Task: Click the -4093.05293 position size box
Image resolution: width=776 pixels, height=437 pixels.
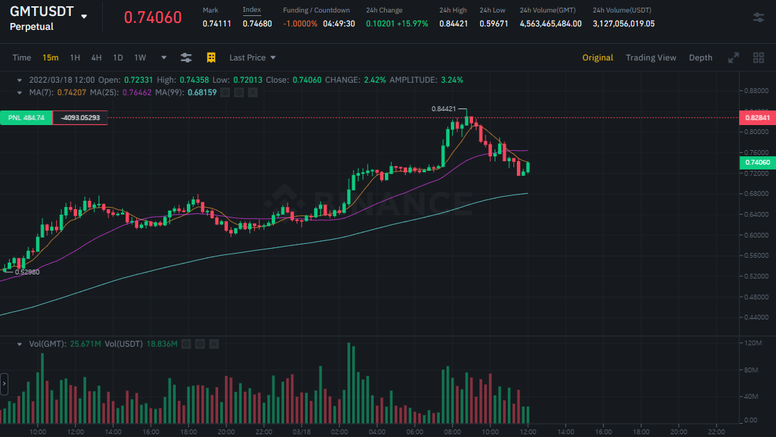Action: [80, 118]
